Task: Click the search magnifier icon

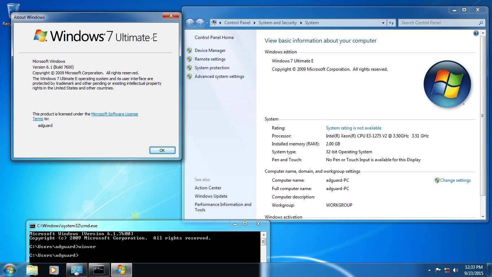Action: [481, 23]
